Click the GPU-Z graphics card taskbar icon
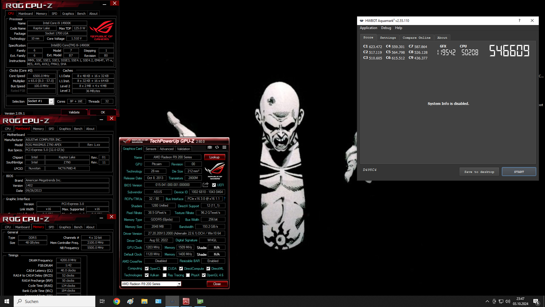Image resolution: width=545 pixels, height=307 pixels. coord(200,301)
